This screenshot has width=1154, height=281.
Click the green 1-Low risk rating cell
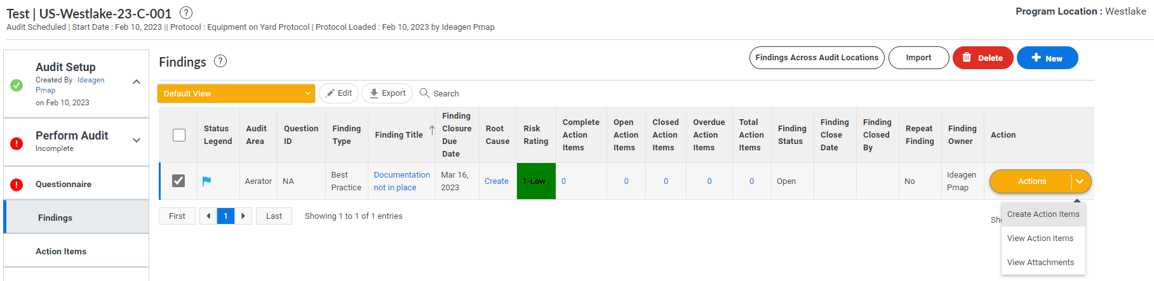535,181
